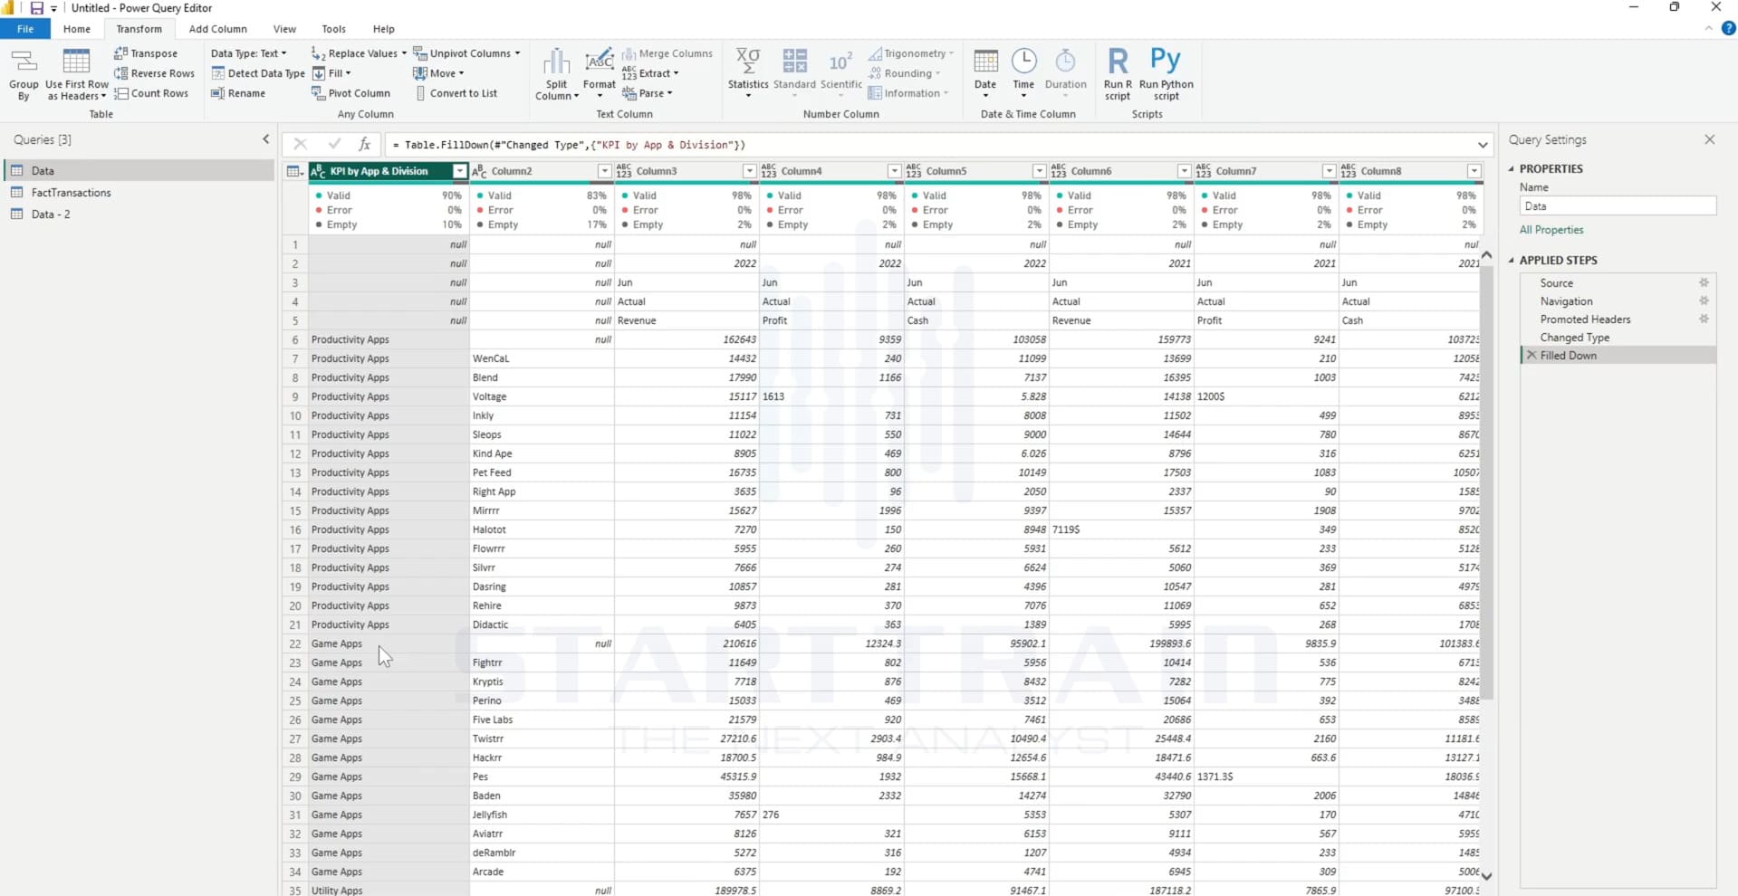
Task: Click Count Rows
Action: [151, 93]
